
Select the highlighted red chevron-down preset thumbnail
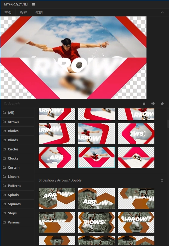coord(97,157)
